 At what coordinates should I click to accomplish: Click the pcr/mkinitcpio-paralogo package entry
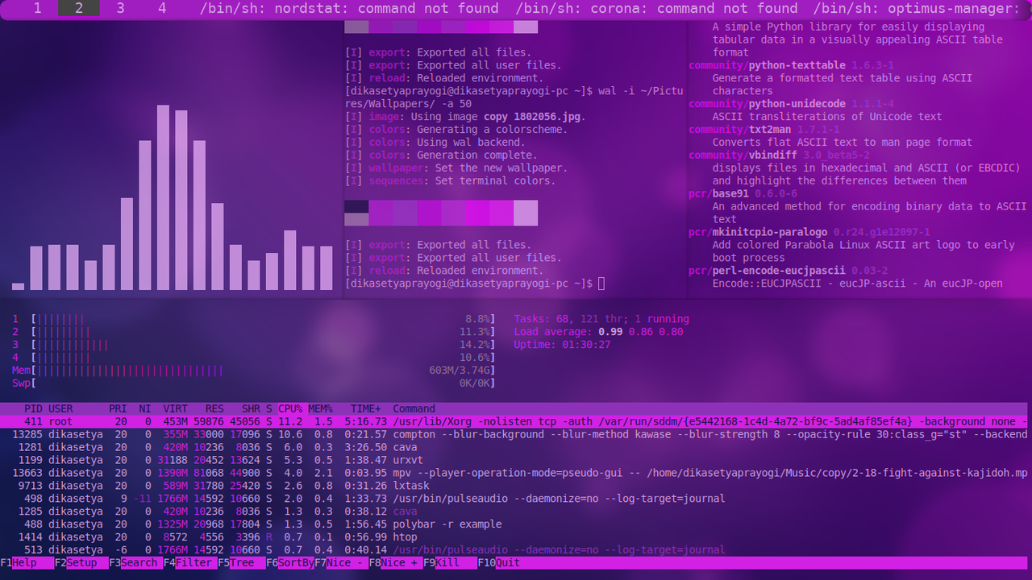point(809,232)
